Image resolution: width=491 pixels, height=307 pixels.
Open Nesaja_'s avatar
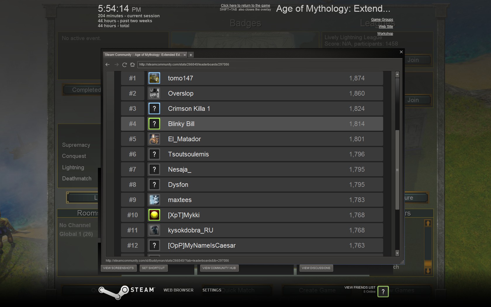point(154,169)
